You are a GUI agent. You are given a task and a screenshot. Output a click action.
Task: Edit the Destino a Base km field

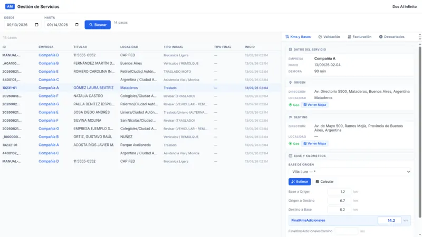(x=339, y=210)
